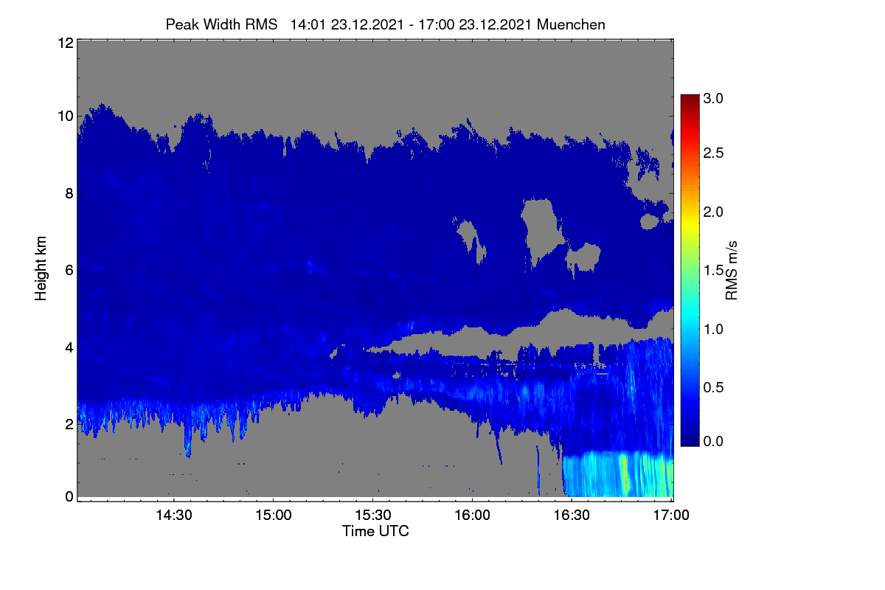The width and height of the screenshot is (885, 590).
Task: Click the colorbar value 1.0
Action: (x=713, y=328)
